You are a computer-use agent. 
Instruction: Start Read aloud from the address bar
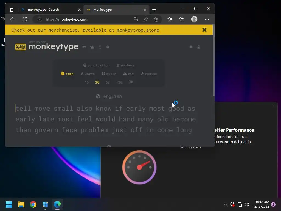(146, 19)
